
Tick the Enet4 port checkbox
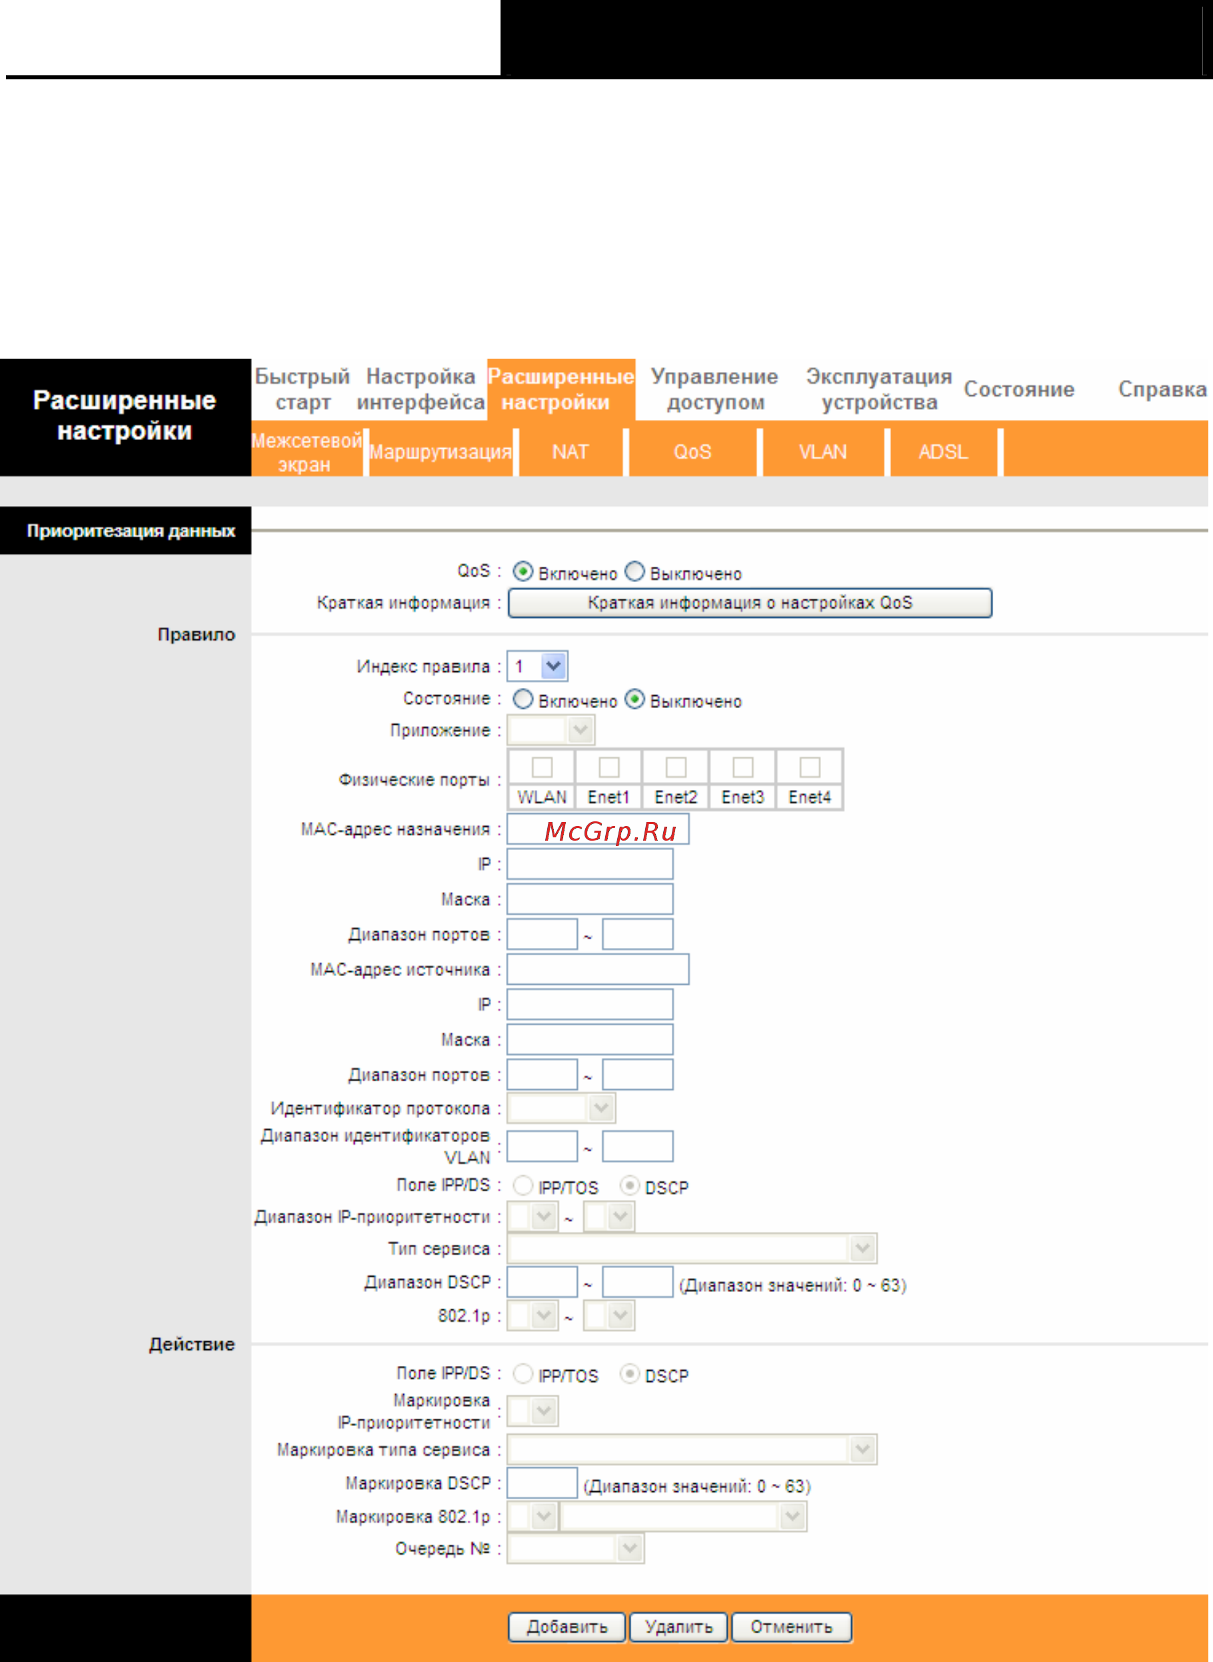(x=809, y=767)
